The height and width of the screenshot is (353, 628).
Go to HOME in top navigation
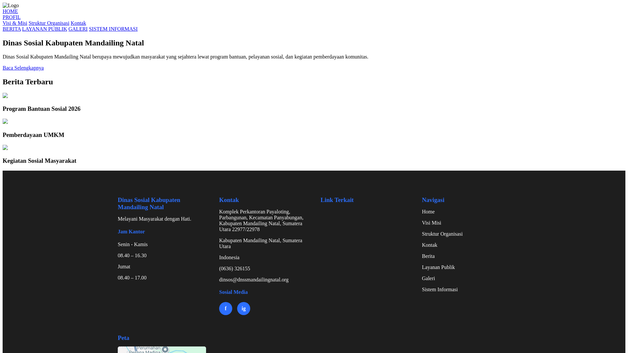[10, 11]
